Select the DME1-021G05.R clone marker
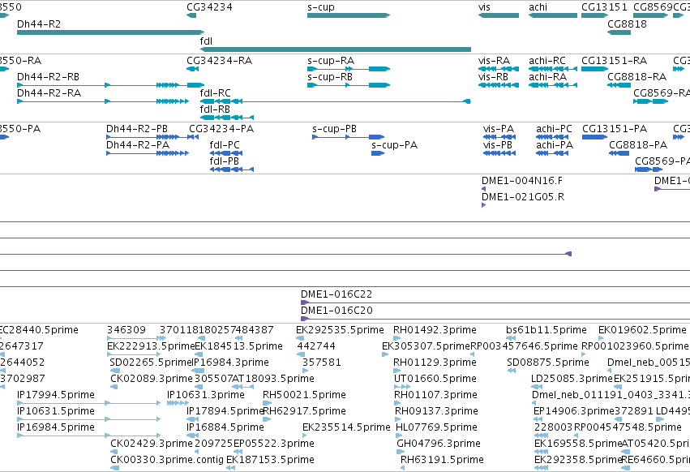Viewport: 690px width, 472px height. coord(483,205)
